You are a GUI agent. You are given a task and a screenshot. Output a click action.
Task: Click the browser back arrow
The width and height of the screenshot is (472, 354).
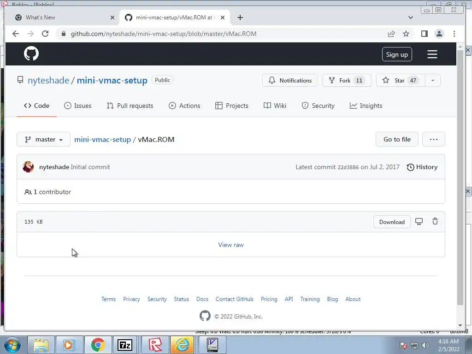pos(16,34)
